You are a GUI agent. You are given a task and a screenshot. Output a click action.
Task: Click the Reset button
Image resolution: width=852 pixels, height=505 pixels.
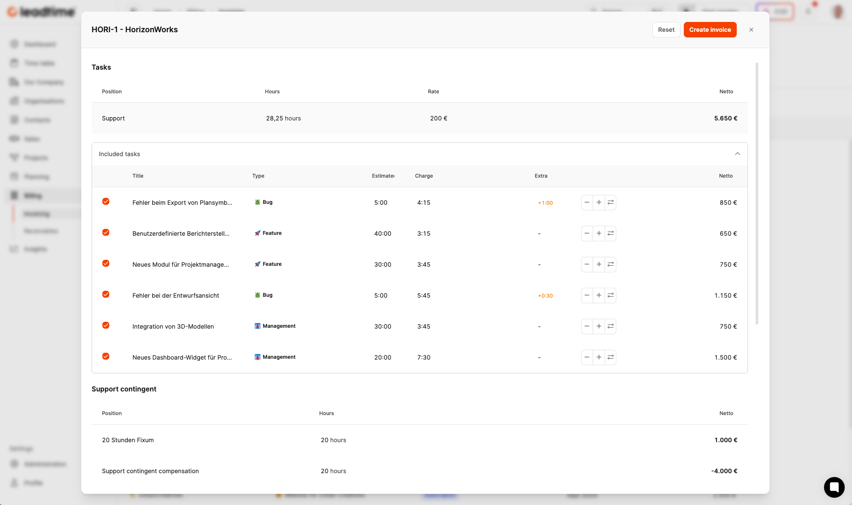point(666,30)
